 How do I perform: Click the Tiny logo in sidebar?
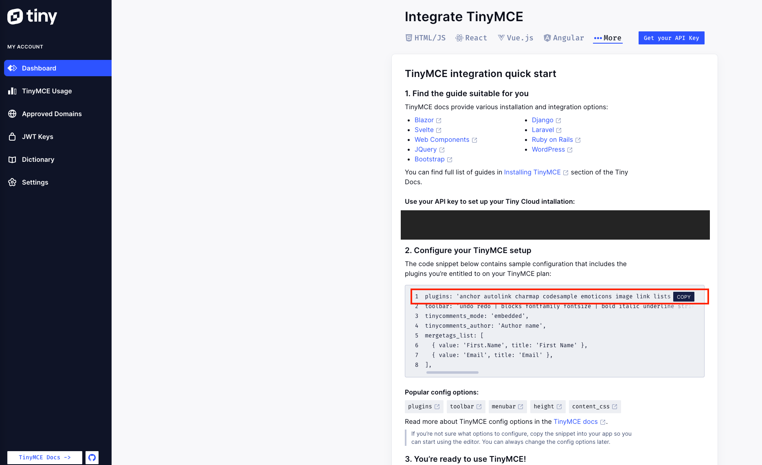pyautogui.click(x=32, y=16)
